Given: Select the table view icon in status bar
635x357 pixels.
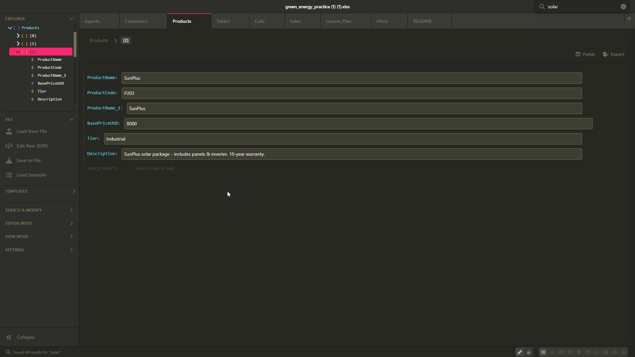Looking at the screenshot, I should (570, 352).
